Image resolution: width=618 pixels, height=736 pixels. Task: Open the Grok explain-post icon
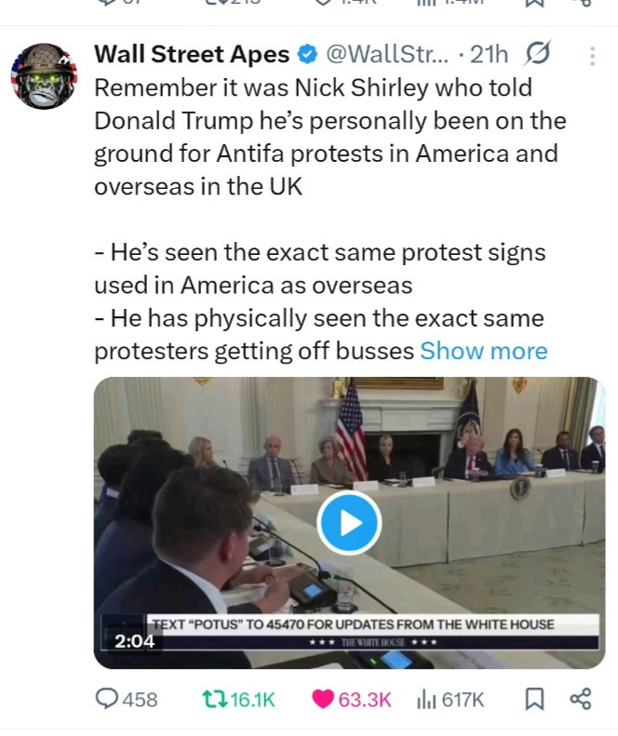[x=537, y=55]
